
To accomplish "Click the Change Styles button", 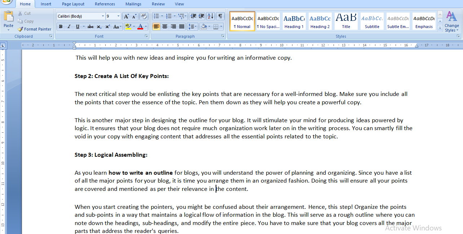I will (451, 22).
